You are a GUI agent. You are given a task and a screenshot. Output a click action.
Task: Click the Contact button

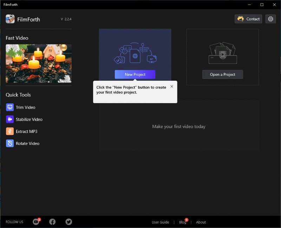[248, 19]
